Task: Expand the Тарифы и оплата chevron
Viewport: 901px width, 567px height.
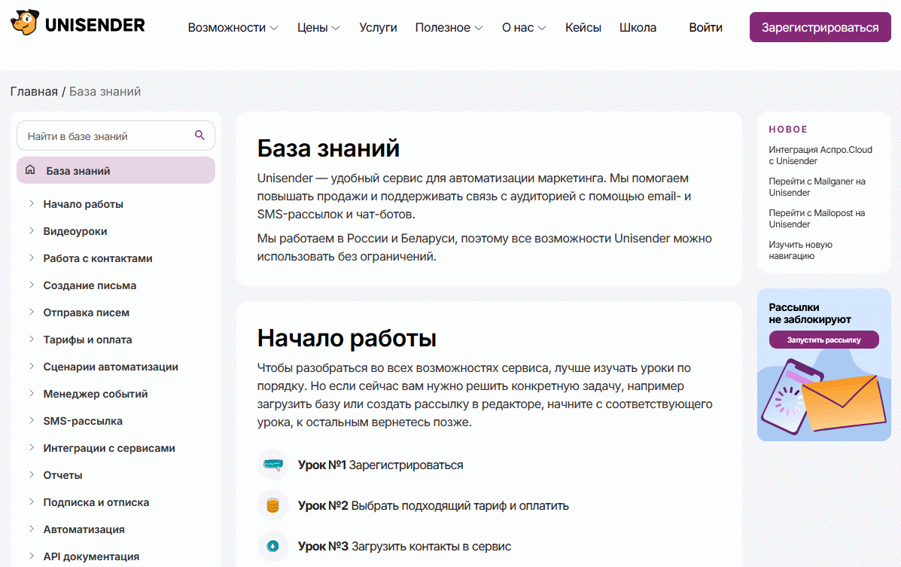Action: point(32,340)
